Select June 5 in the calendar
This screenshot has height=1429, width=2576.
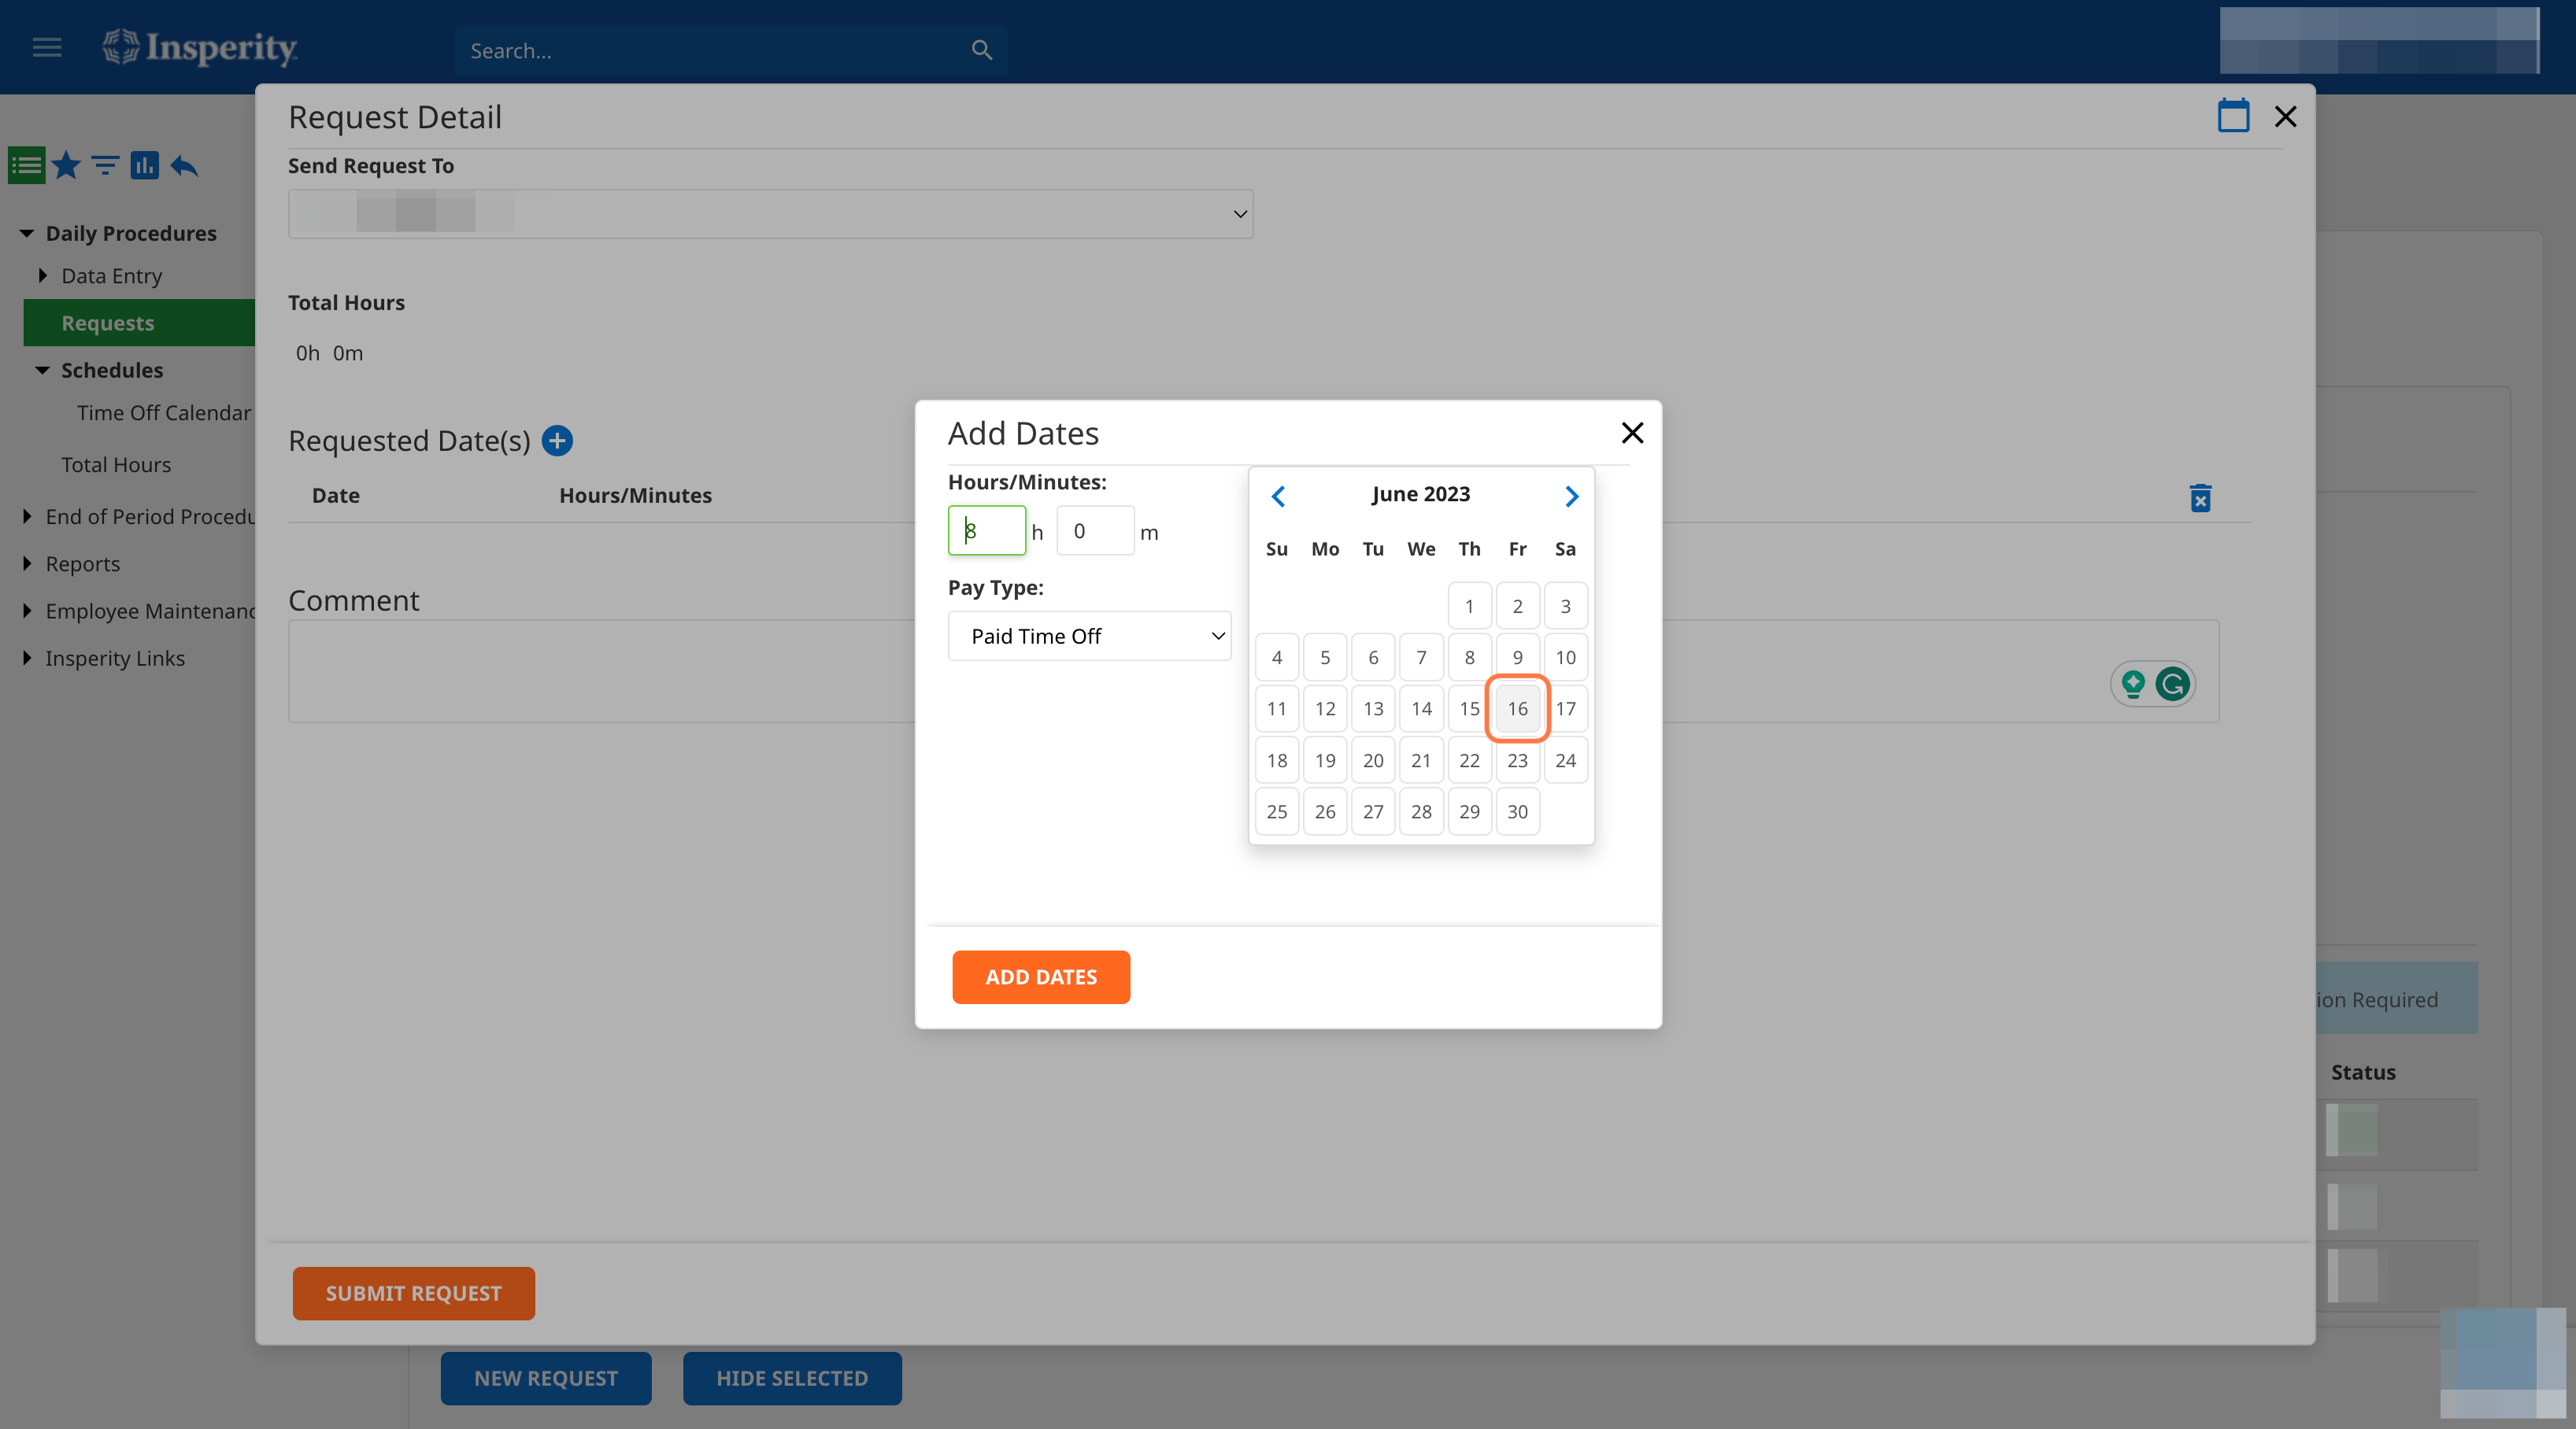(x=1325, y=658)
